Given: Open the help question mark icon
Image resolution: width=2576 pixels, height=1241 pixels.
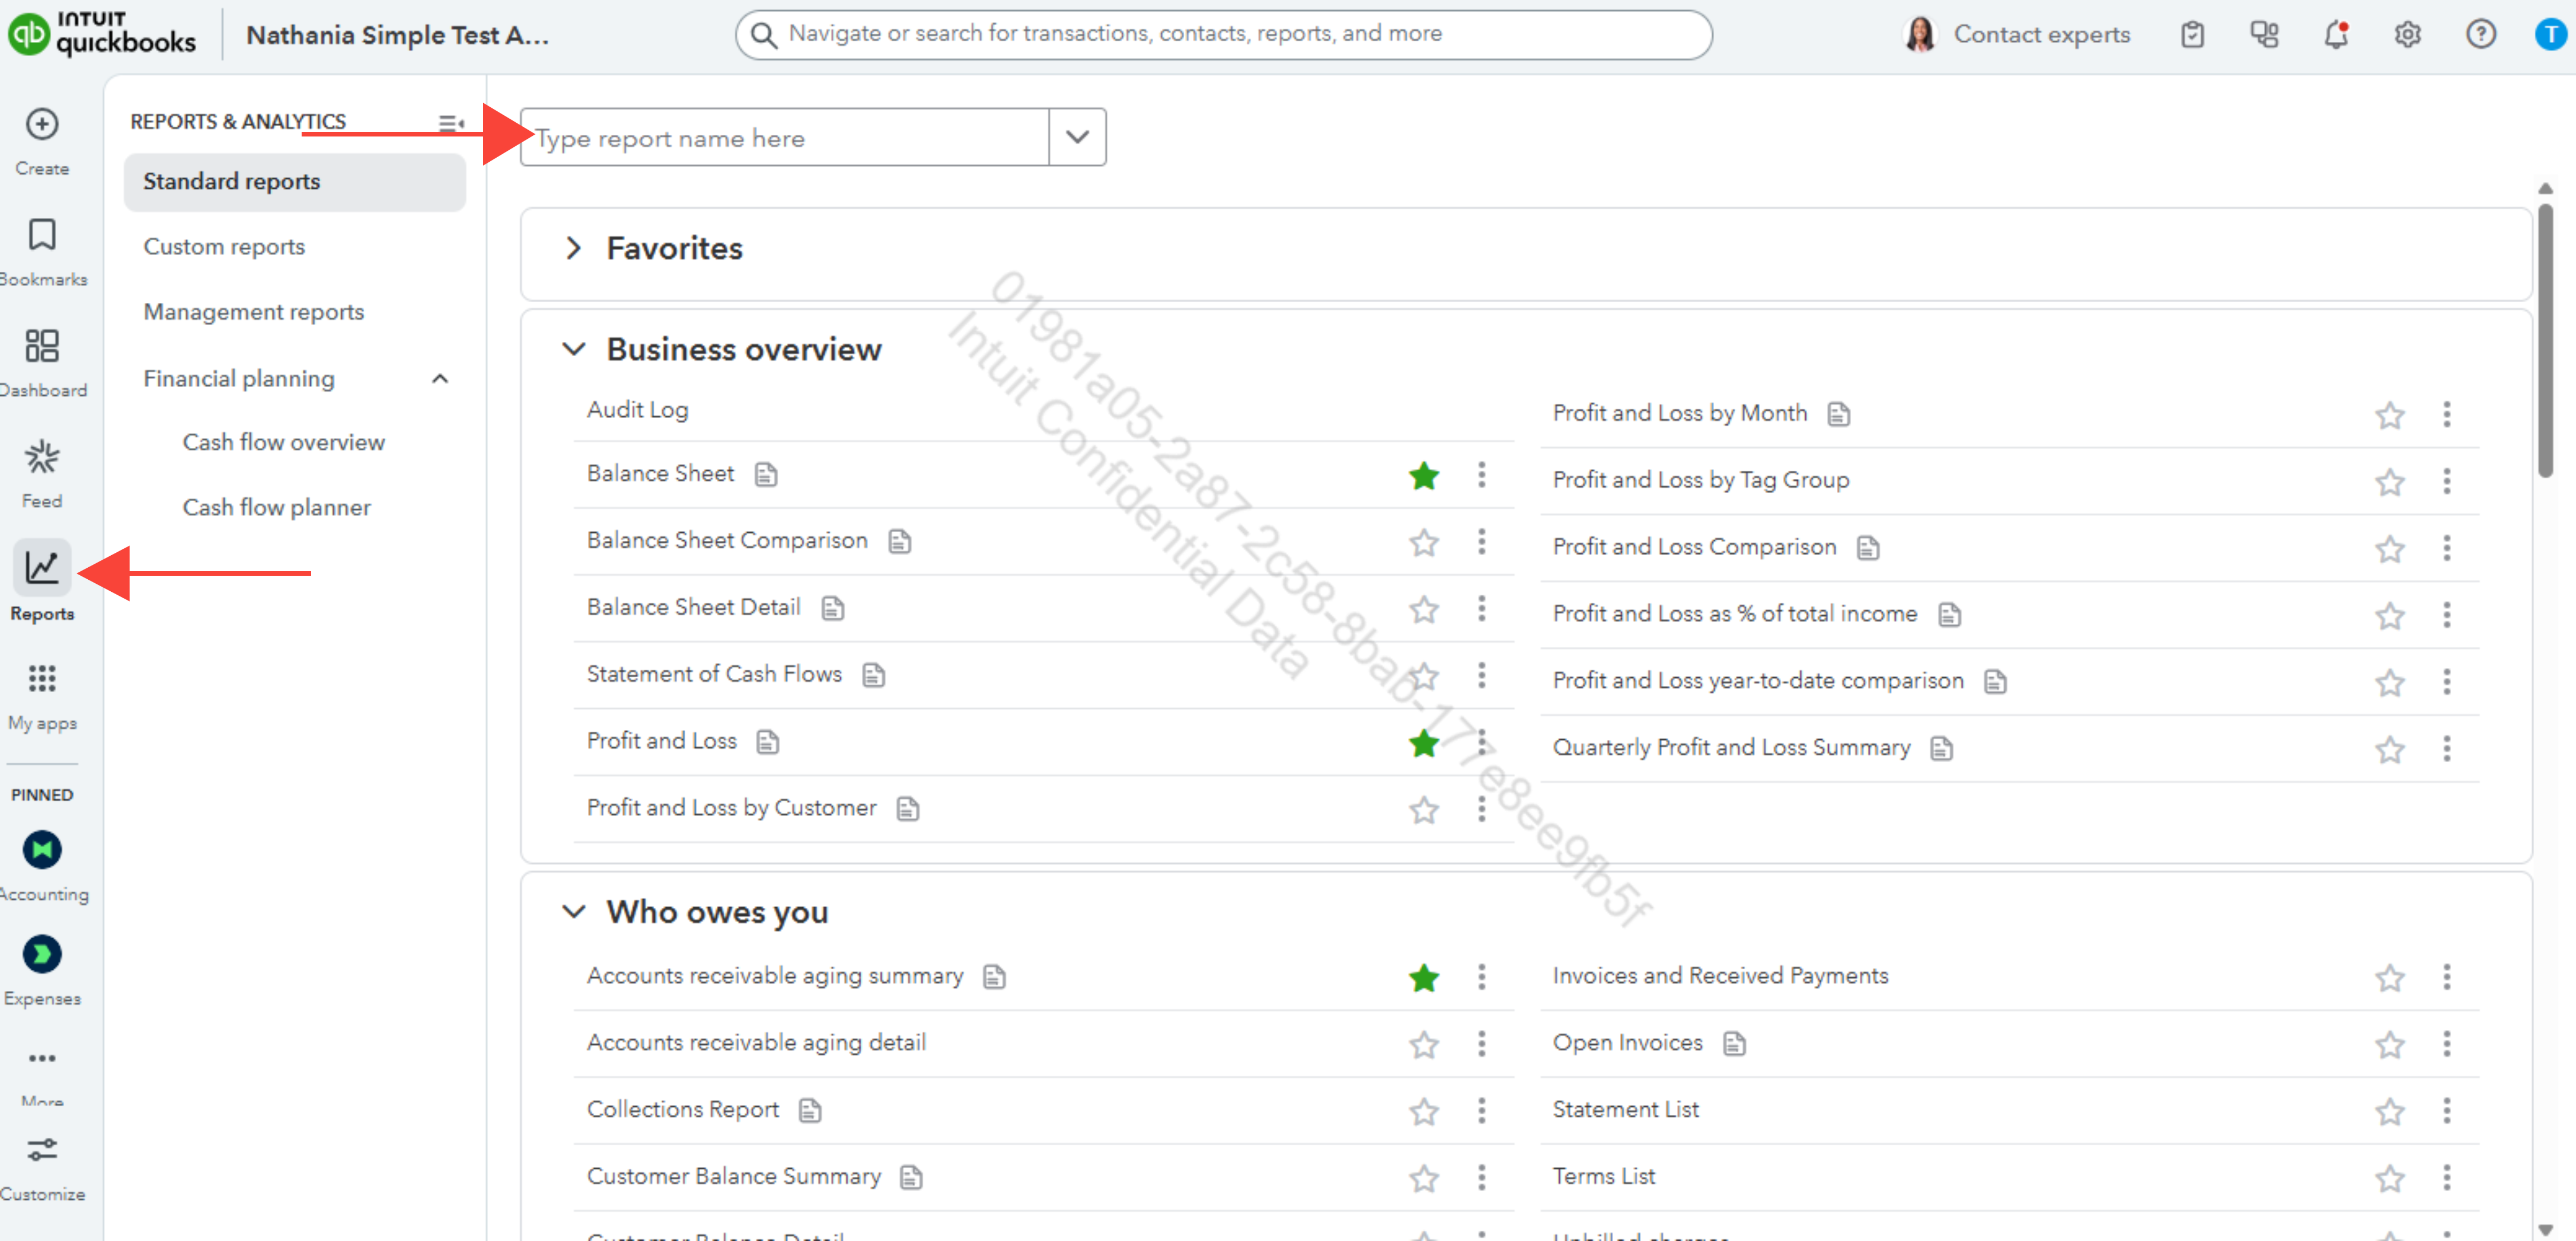Looking at the screenshot, I should (x=2481, y=35).
